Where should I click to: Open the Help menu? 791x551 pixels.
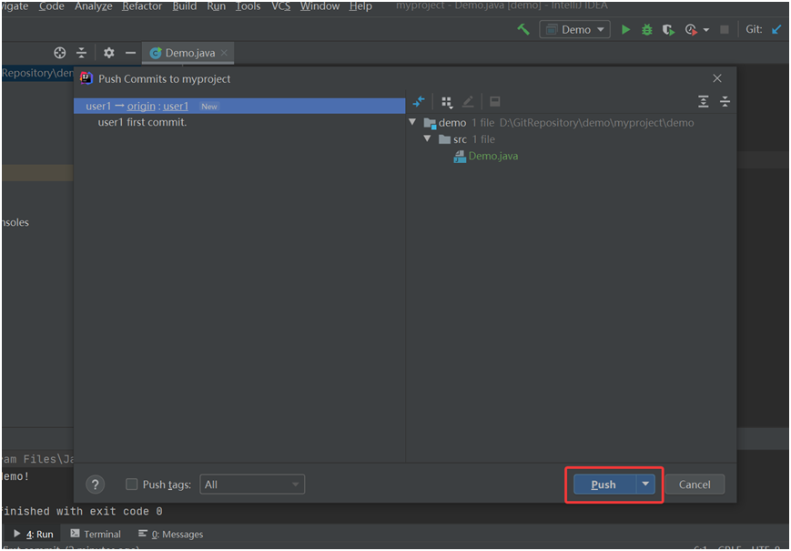(x=360, y=6)
